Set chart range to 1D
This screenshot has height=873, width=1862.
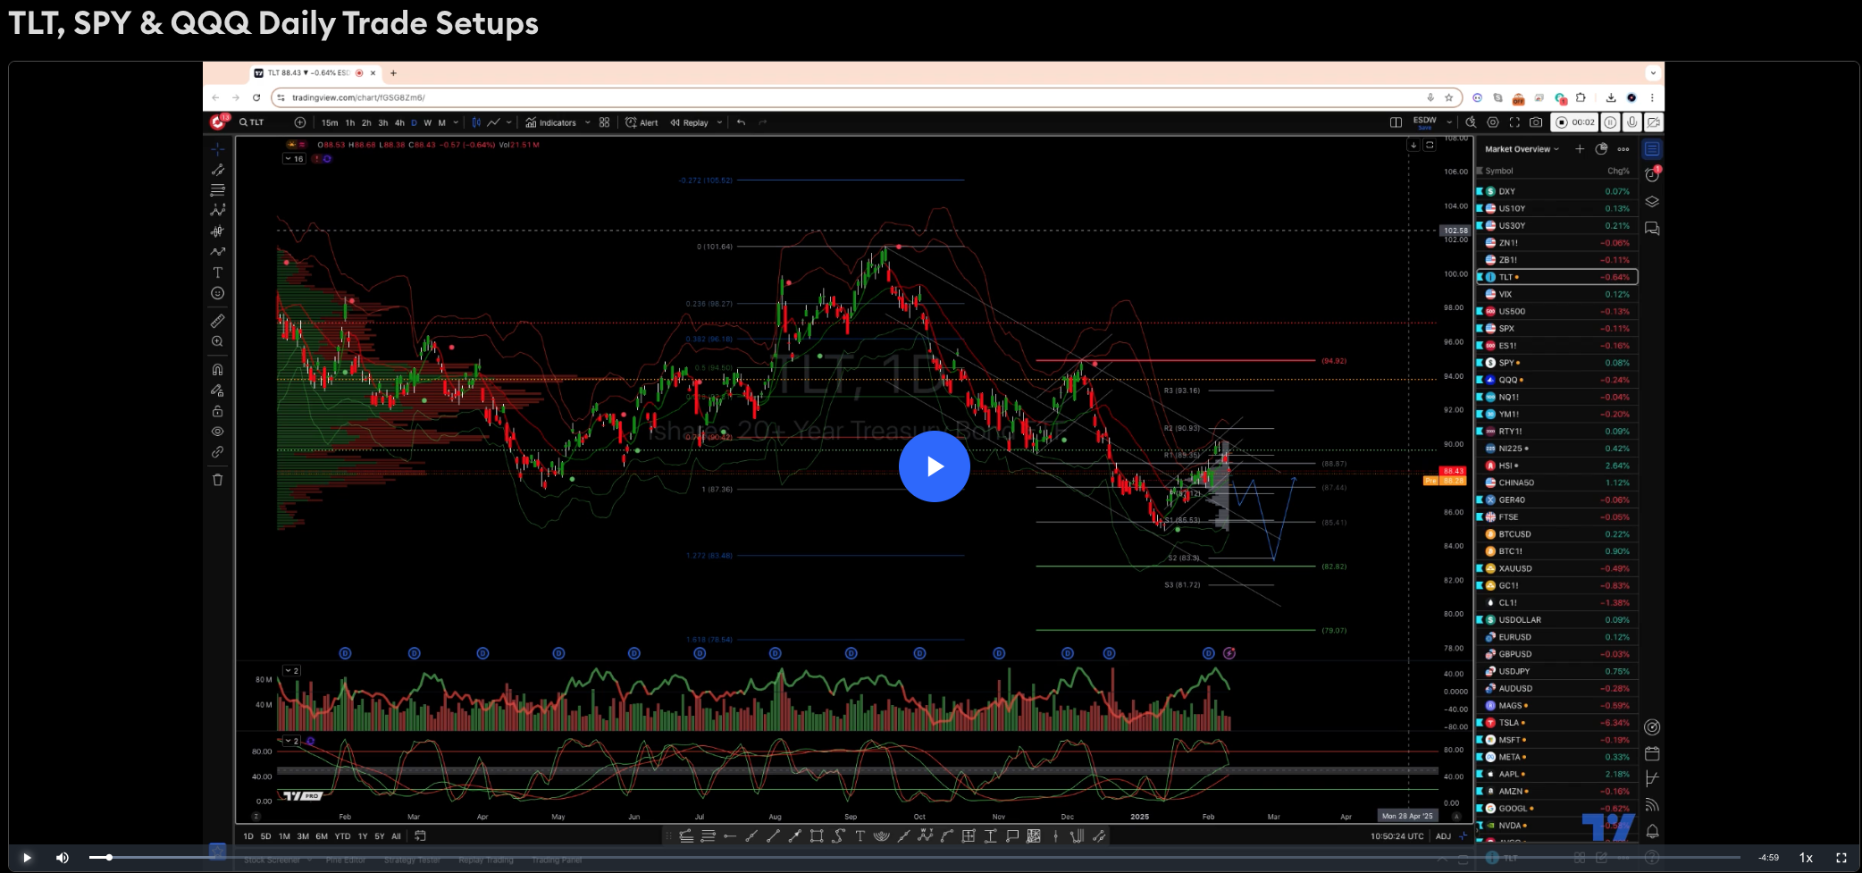coord(248,836)
